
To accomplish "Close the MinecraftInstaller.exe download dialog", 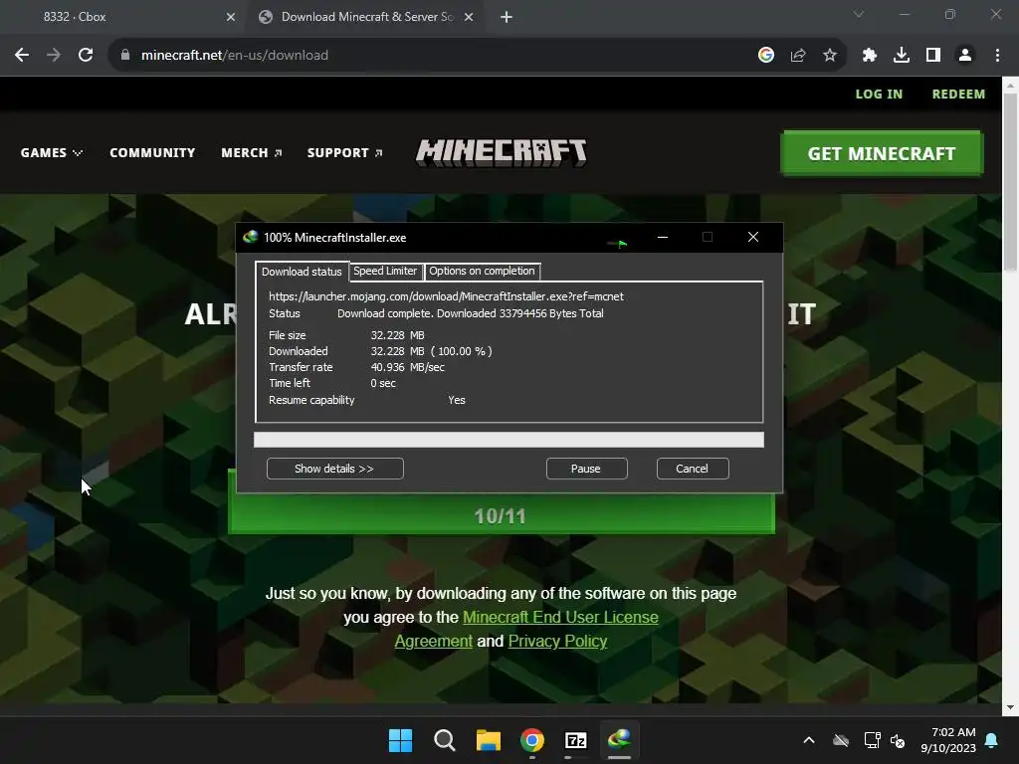I will pos(753,237).
